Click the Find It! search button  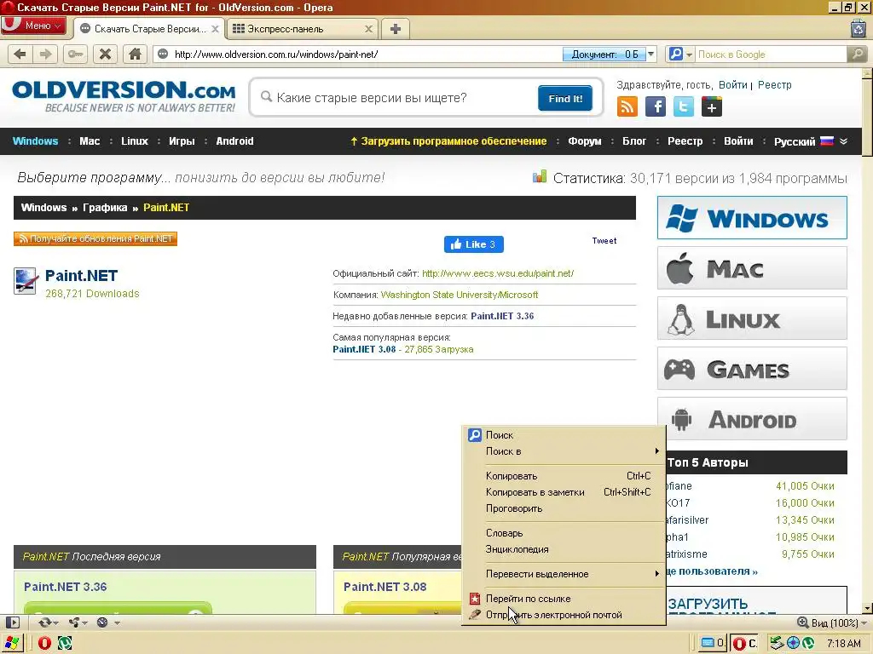pos(565,99)
